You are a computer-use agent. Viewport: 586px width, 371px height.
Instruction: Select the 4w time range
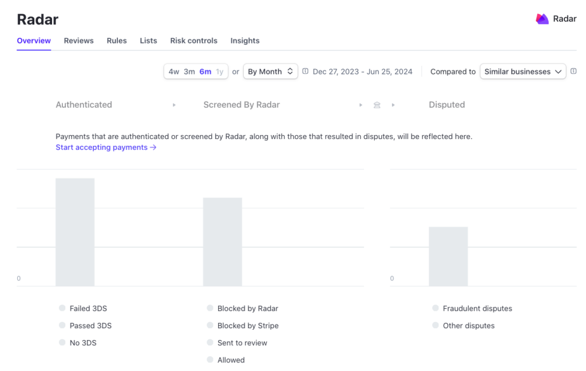pos(174,72)
